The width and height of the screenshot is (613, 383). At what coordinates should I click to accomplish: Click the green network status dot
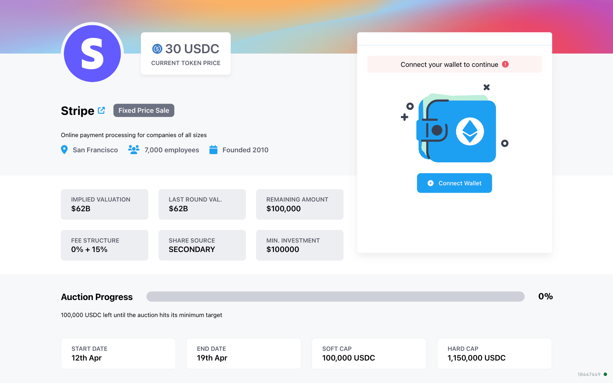605,374
